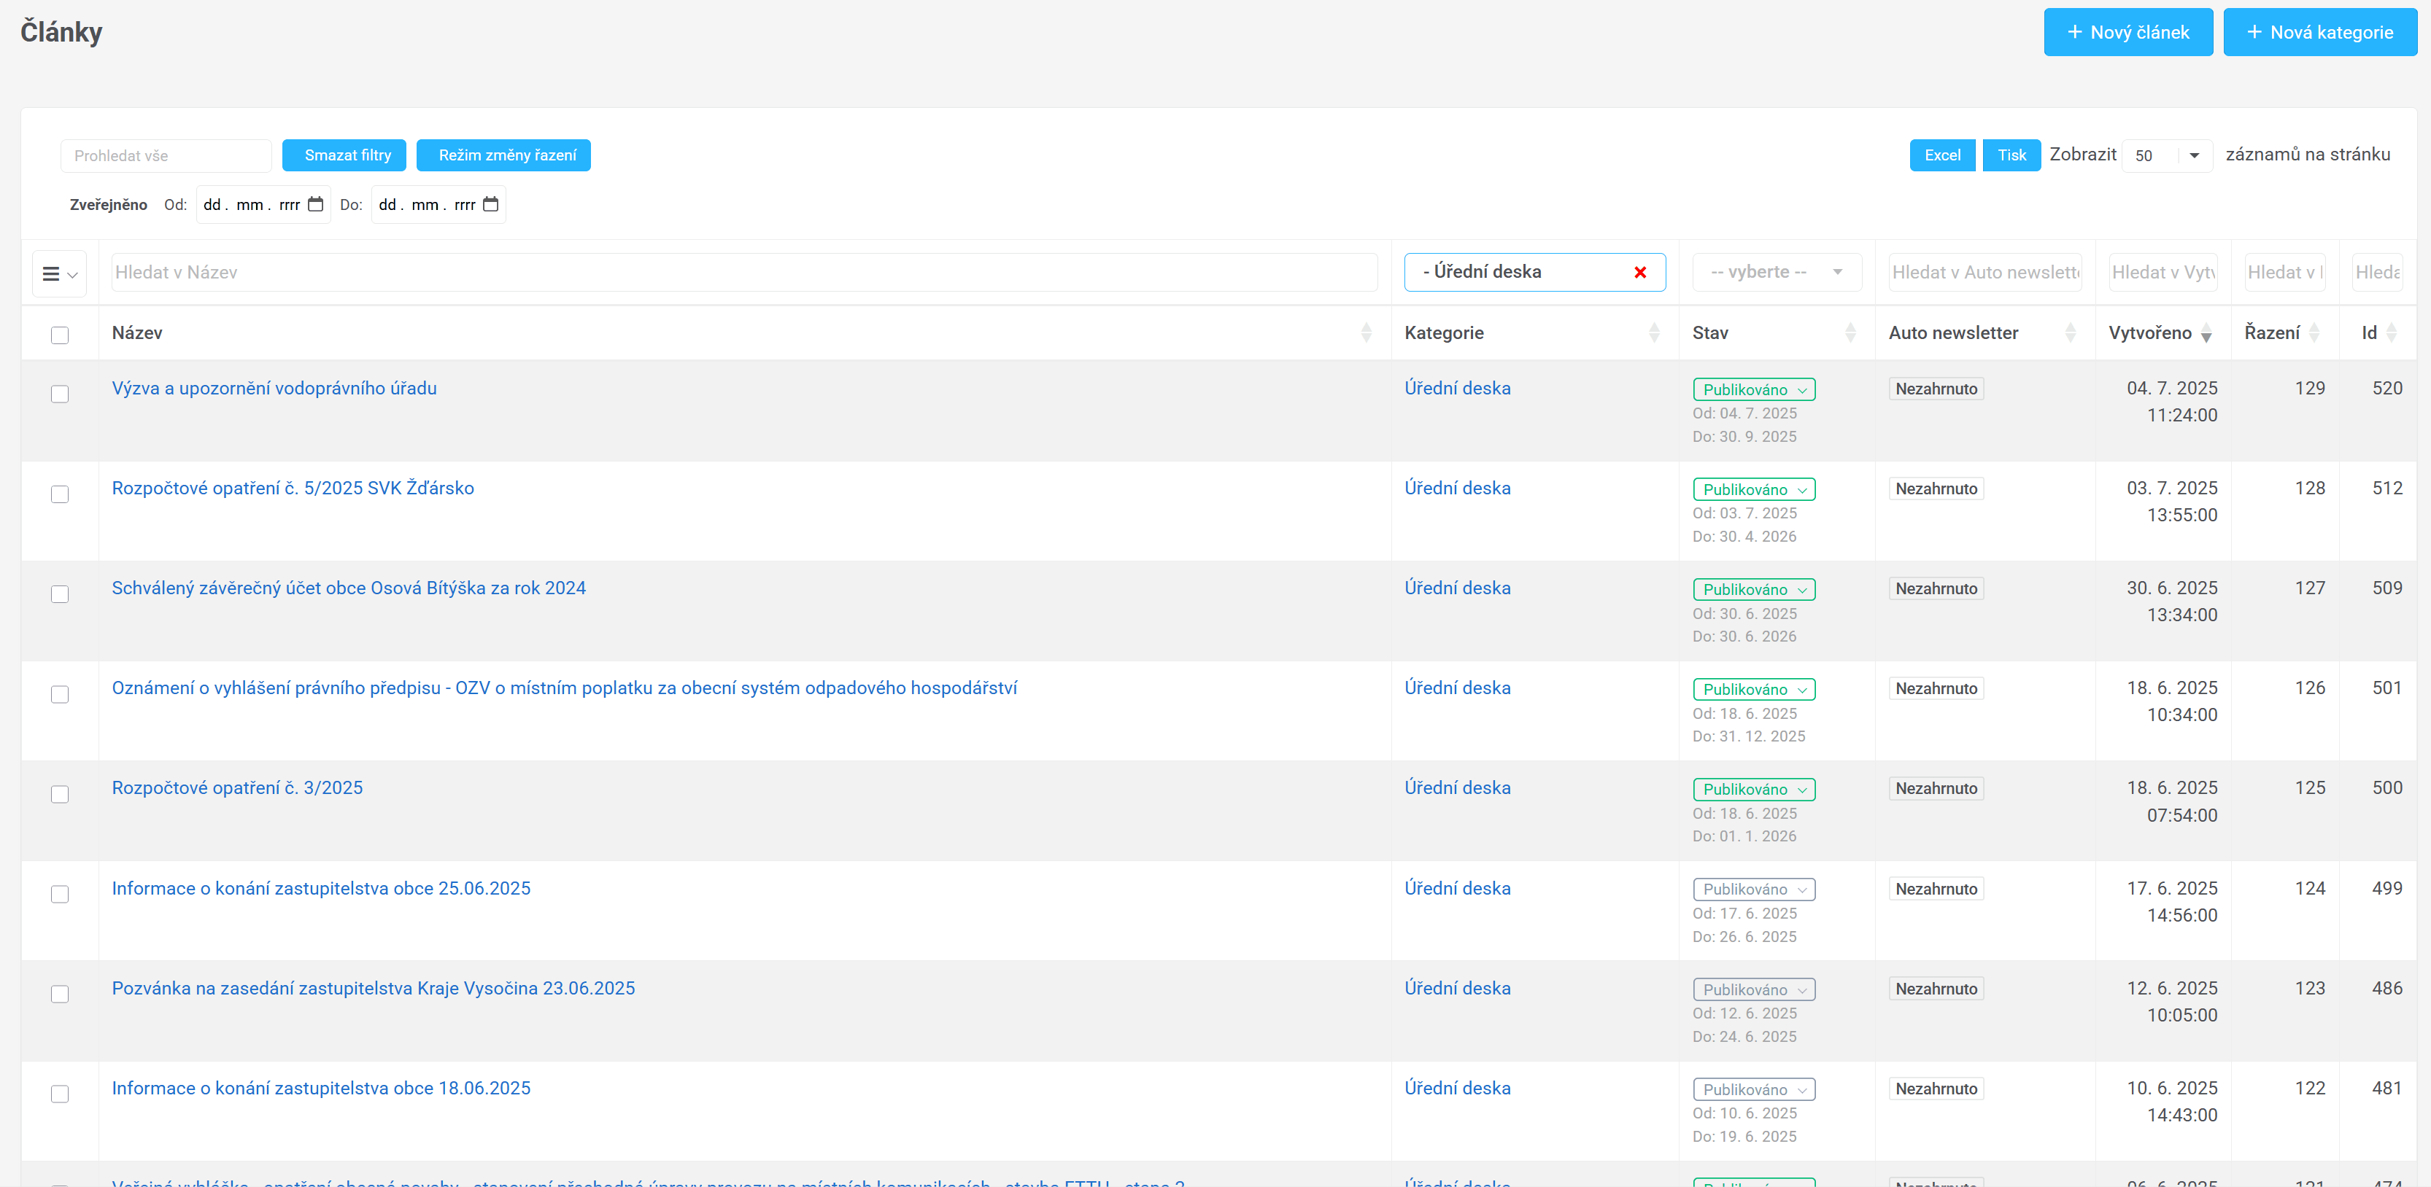Check the select-all rows checkbox
Image resolution: width=2431 pixels, height=1187 pixels.
click(x=59, y=335)
